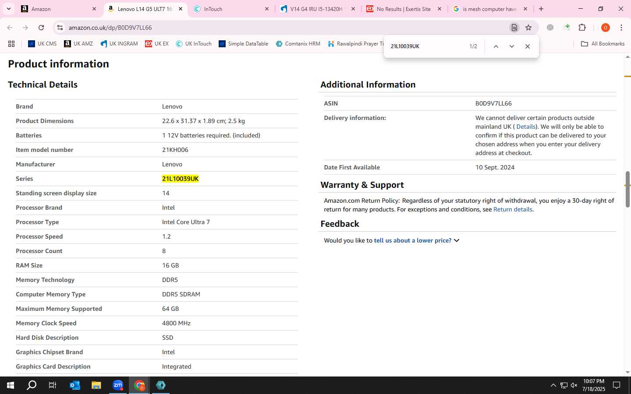Click highlighted Series value 21L10039UK
Image resolution: width=631 pixels, height=394 pixels.
point(180,179)
